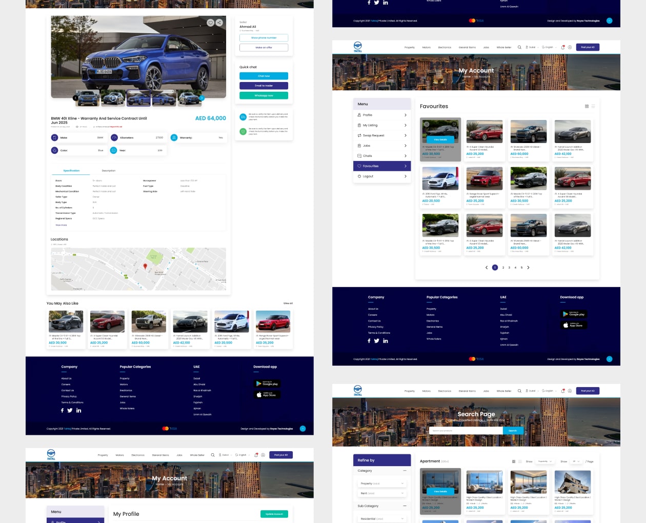Open the Rent dropdown in Refine by
The height and width of the screenshot is (523, 646).
382,493
